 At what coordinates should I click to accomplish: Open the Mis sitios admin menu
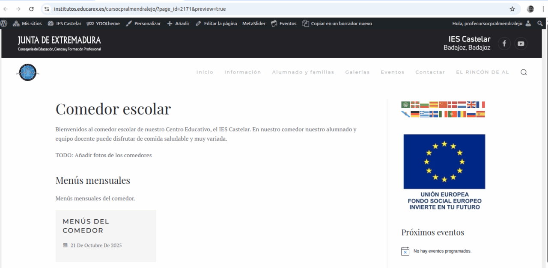click(x=27, y=24)
